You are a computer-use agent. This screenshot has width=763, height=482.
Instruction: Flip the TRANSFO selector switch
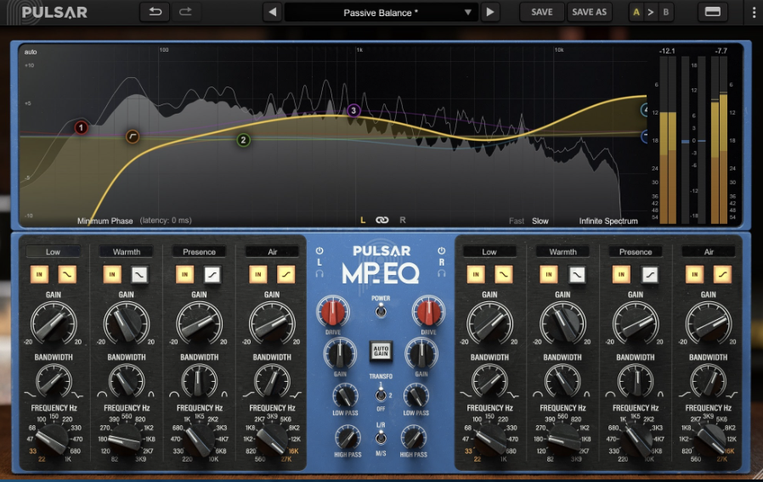click(381, 395)
